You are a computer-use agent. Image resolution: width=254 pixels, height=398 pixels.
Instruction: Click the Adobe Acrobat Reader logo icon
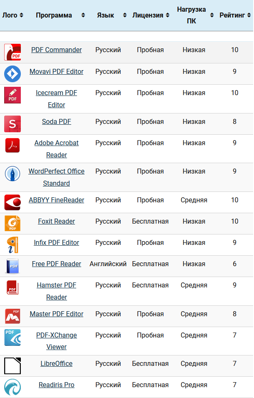[12, 145]
